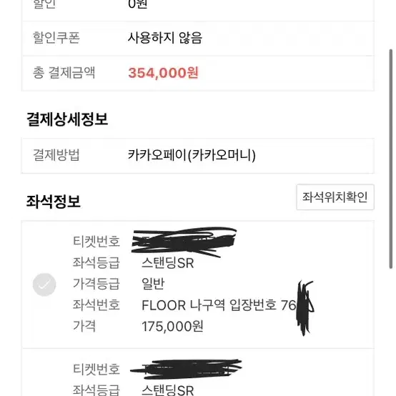Click the second ticket's 스탠딩SR seat grade
Image resolution: width=396 pixels, height=396 pixels.
pyautogui.click(x=168, y=390)
